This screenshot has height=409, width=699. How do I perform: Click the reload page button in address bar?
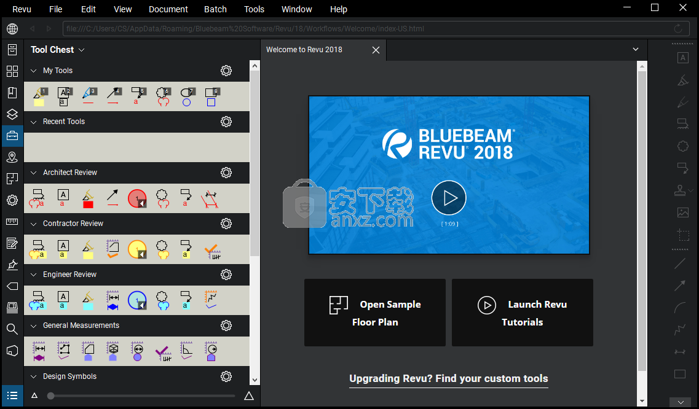[x=678, y=28]
